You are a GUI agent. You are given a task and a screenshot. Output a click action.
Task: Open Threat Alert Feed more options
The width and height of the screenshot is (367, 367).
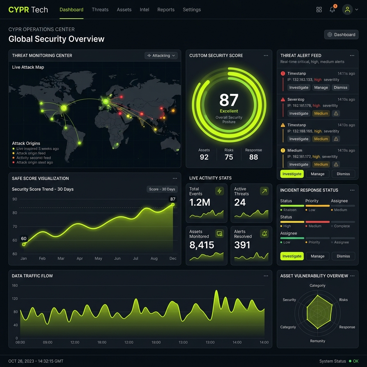(352, 56)
